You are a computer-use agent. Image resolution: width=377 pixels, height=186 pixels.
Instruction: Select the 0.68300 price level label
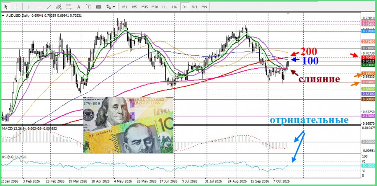click(368, 94)
